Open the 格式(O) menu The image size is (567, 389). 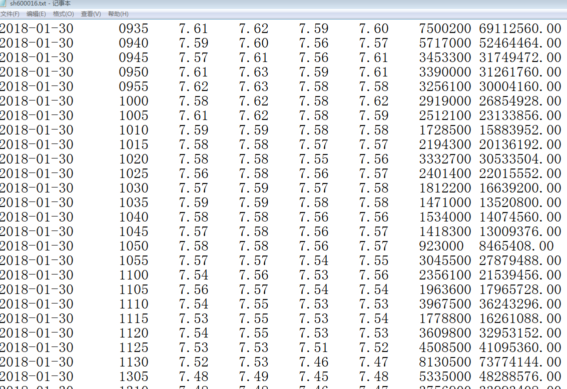[63, 14]
